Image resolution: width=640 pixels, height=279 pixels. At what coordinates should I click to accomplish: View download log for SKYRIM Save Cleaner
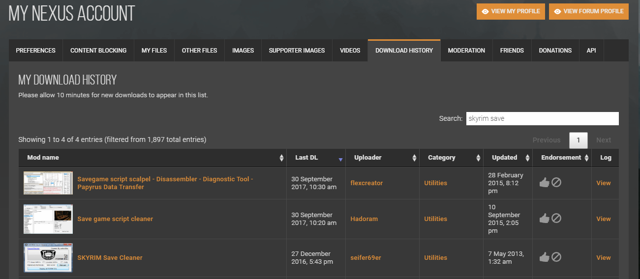coord(604,257)
